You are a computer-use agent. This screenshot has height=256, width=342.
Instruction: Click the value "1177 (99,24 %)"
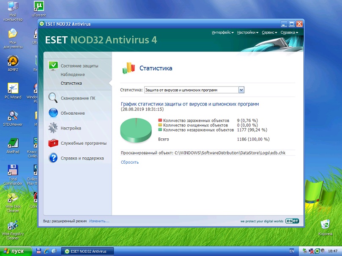tap(252, 130)
